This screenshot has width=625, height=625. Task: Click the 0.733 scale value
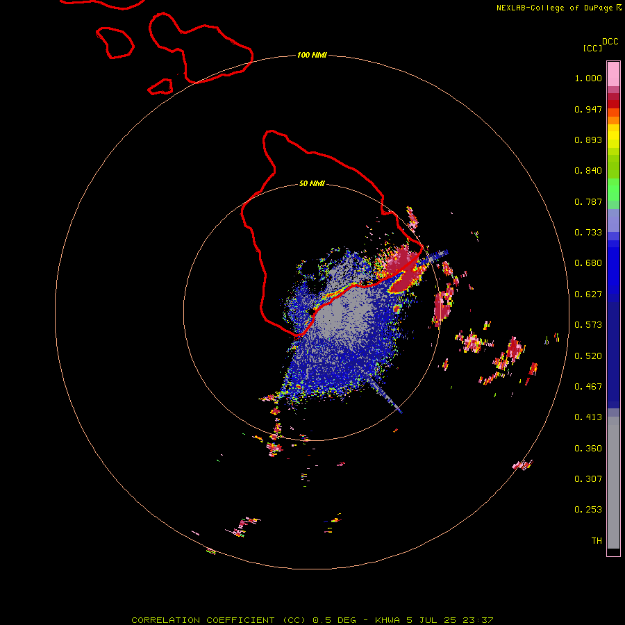click(588, 233)
